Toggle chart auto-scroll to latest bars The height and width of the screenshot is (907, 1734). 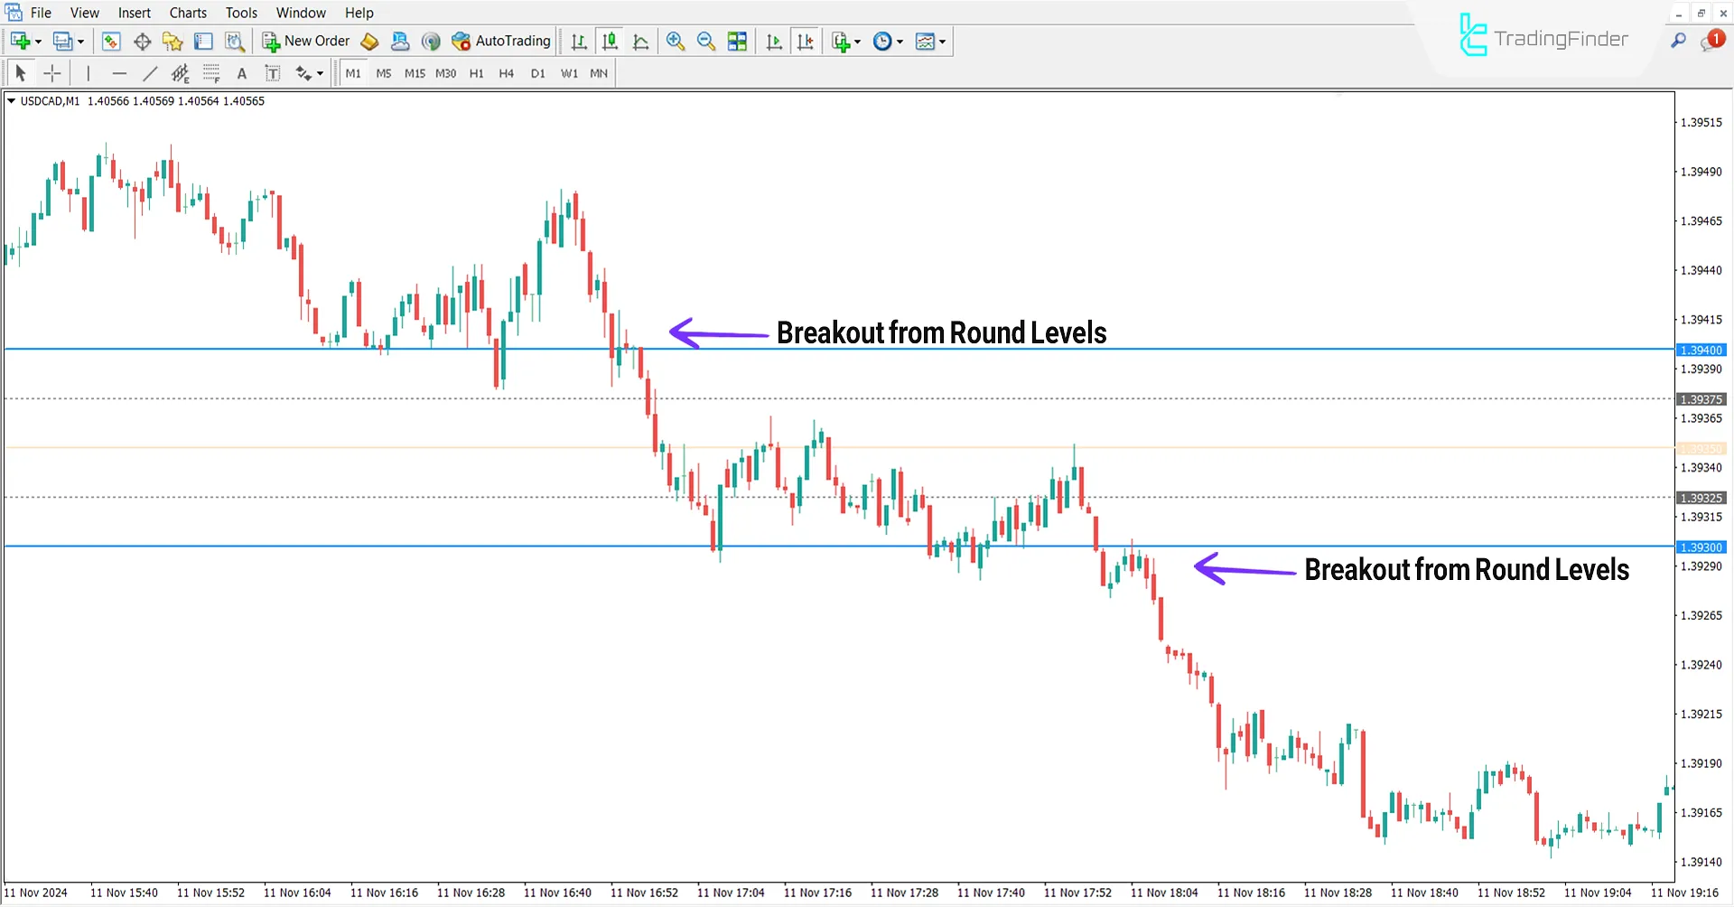pyautogui.click(x=773, y=41)
